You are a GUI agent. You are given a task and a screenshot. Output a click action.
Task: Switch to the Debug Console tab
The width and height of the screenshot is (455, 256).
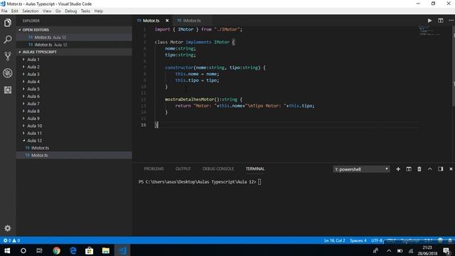[218, 169]
